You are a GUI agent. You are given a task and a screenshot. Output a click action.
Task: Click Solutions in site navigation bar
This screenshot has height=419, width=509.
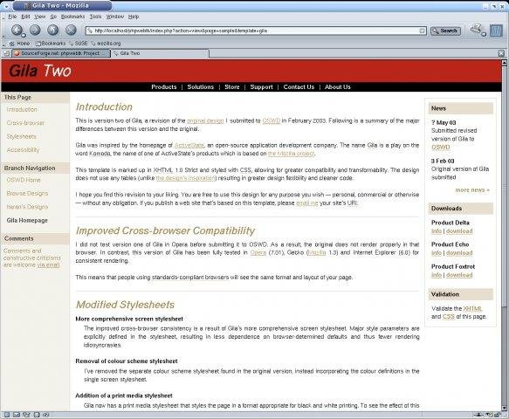click(x=200, y=87)
